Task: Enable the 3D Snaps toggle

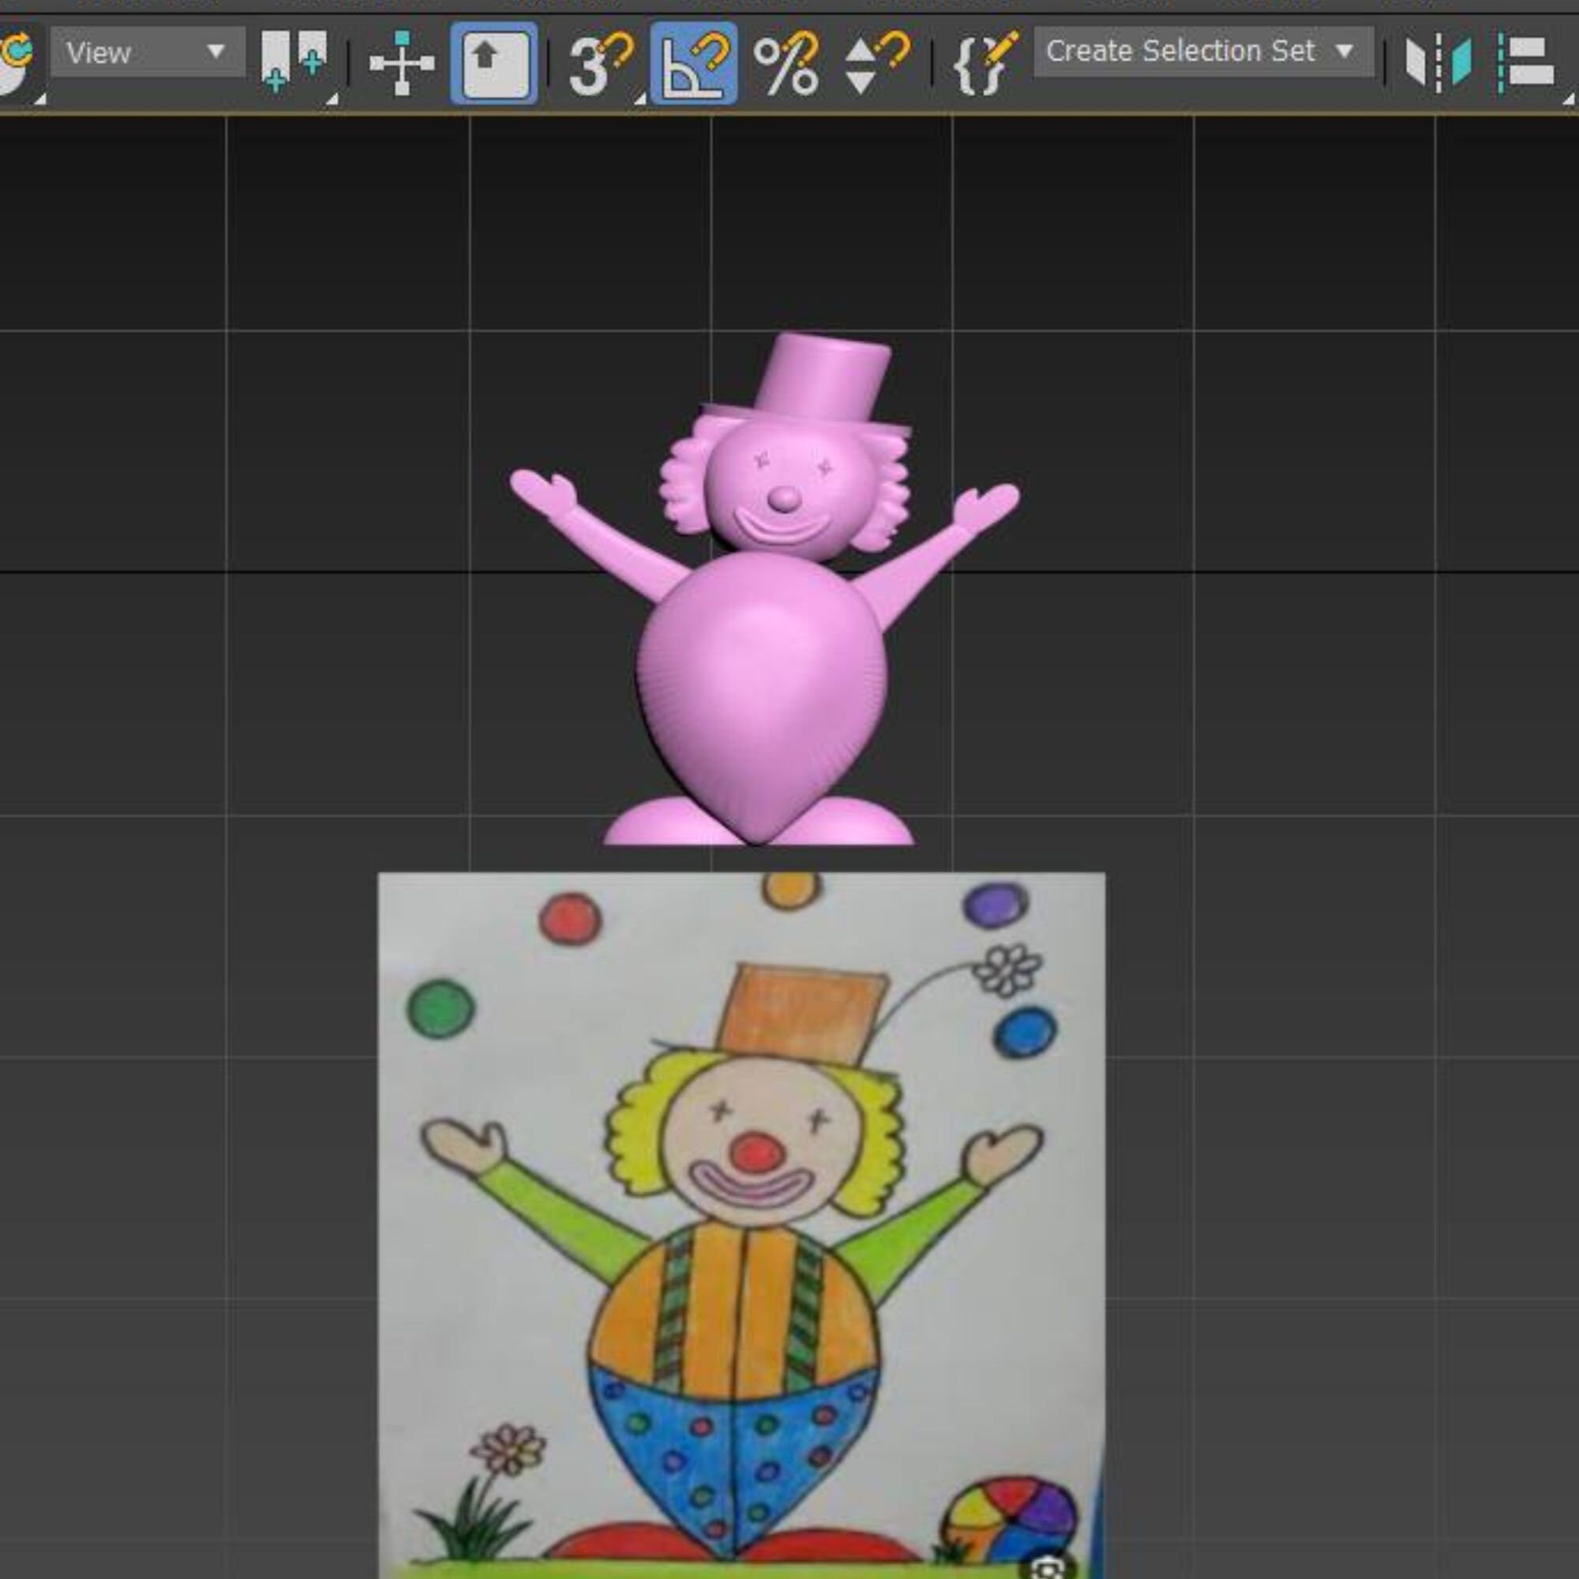Action: [601, 63]
